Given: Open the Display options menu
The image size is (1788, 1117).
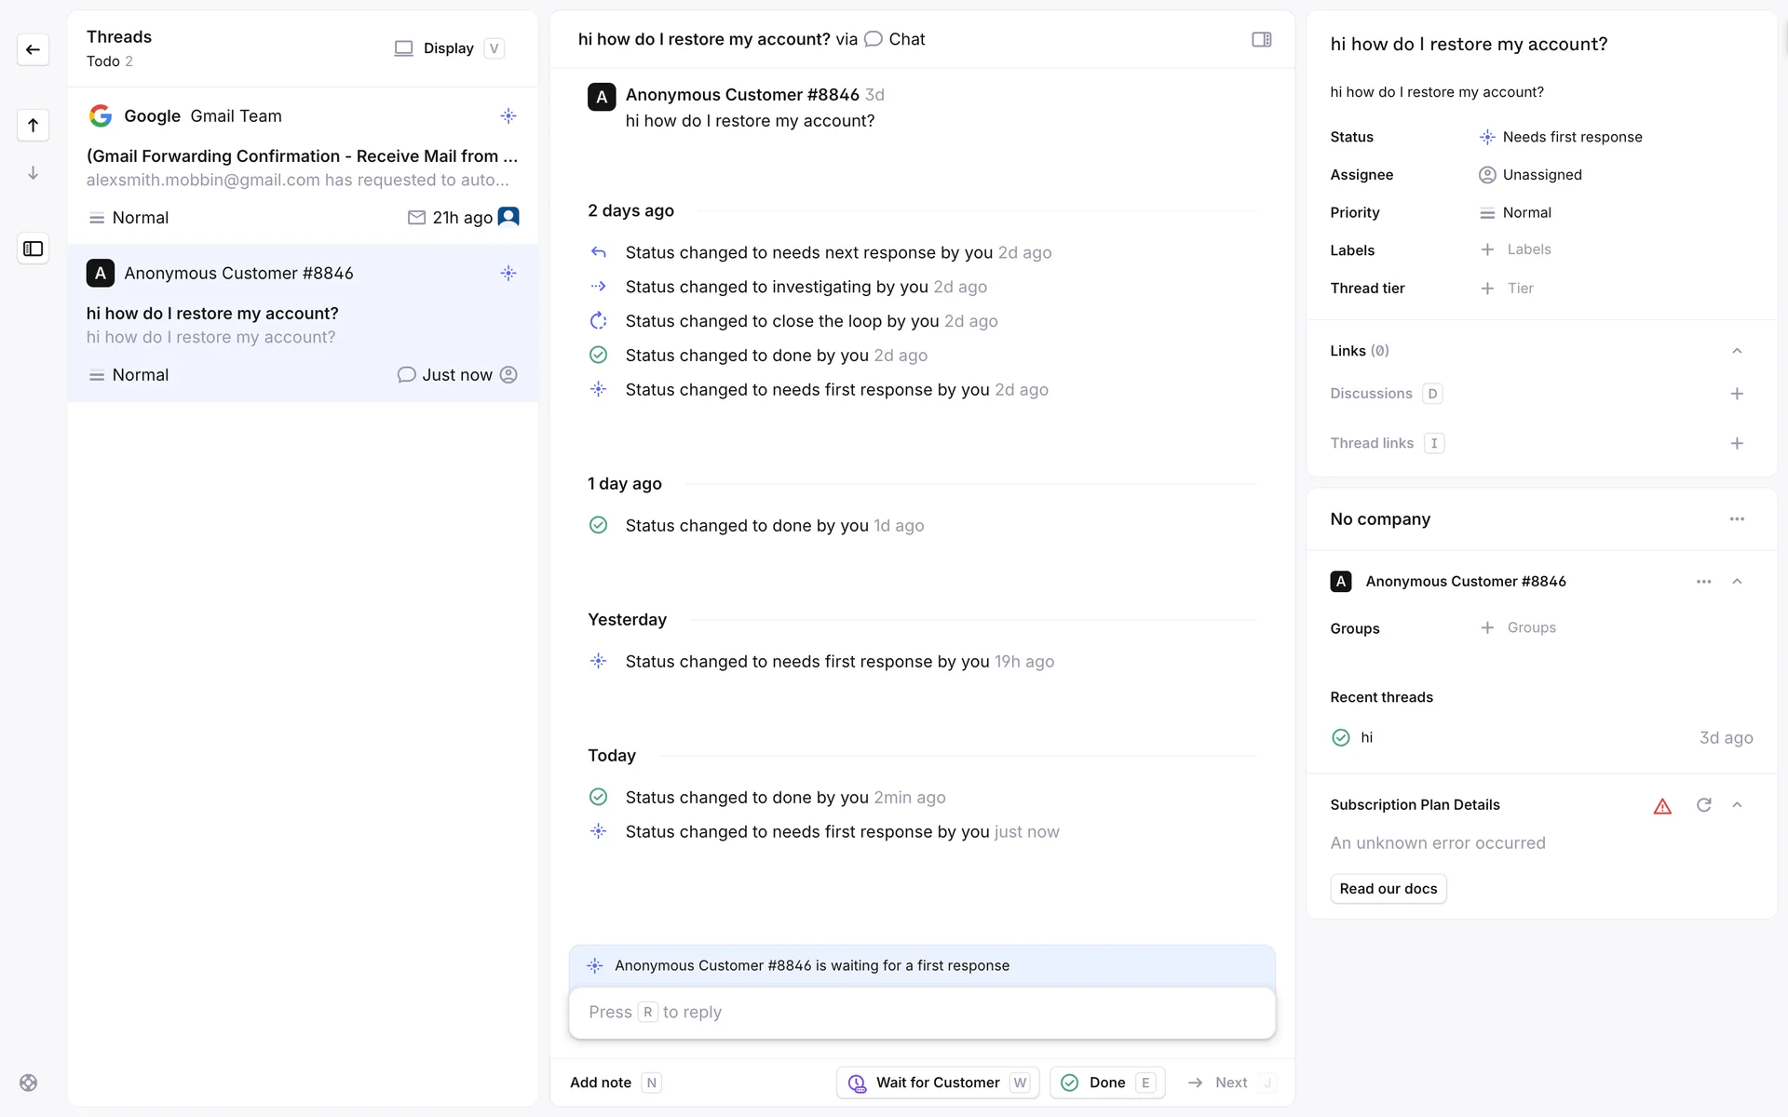Looking at the screenshot, I should click(448, 48).
